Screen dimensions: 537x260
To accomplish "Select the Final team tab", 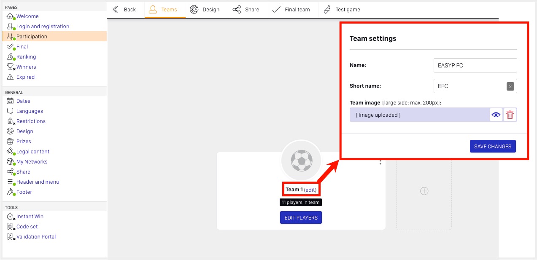I will (291, 9).
